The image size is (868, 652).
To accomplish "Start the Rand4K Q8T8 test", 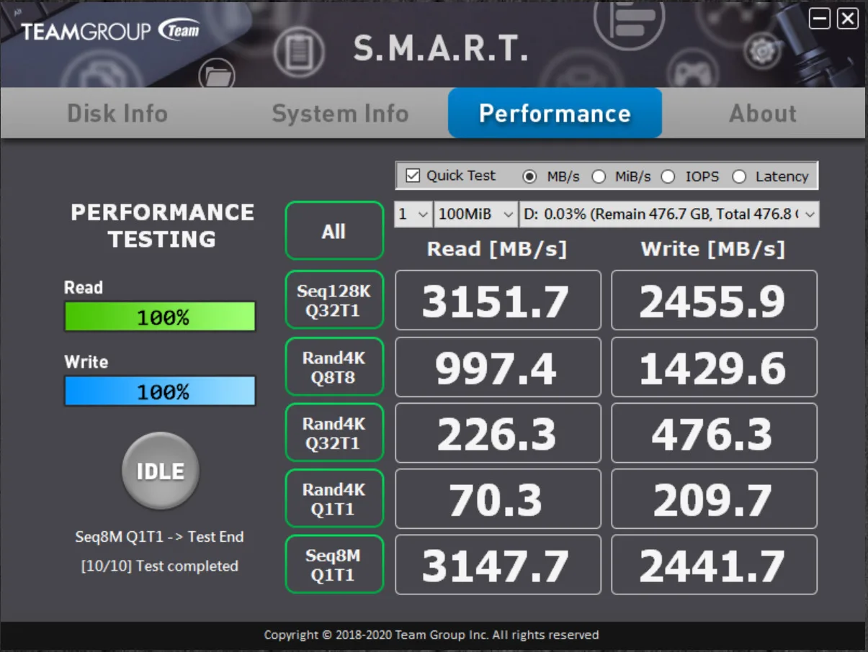I will [334, 366].
